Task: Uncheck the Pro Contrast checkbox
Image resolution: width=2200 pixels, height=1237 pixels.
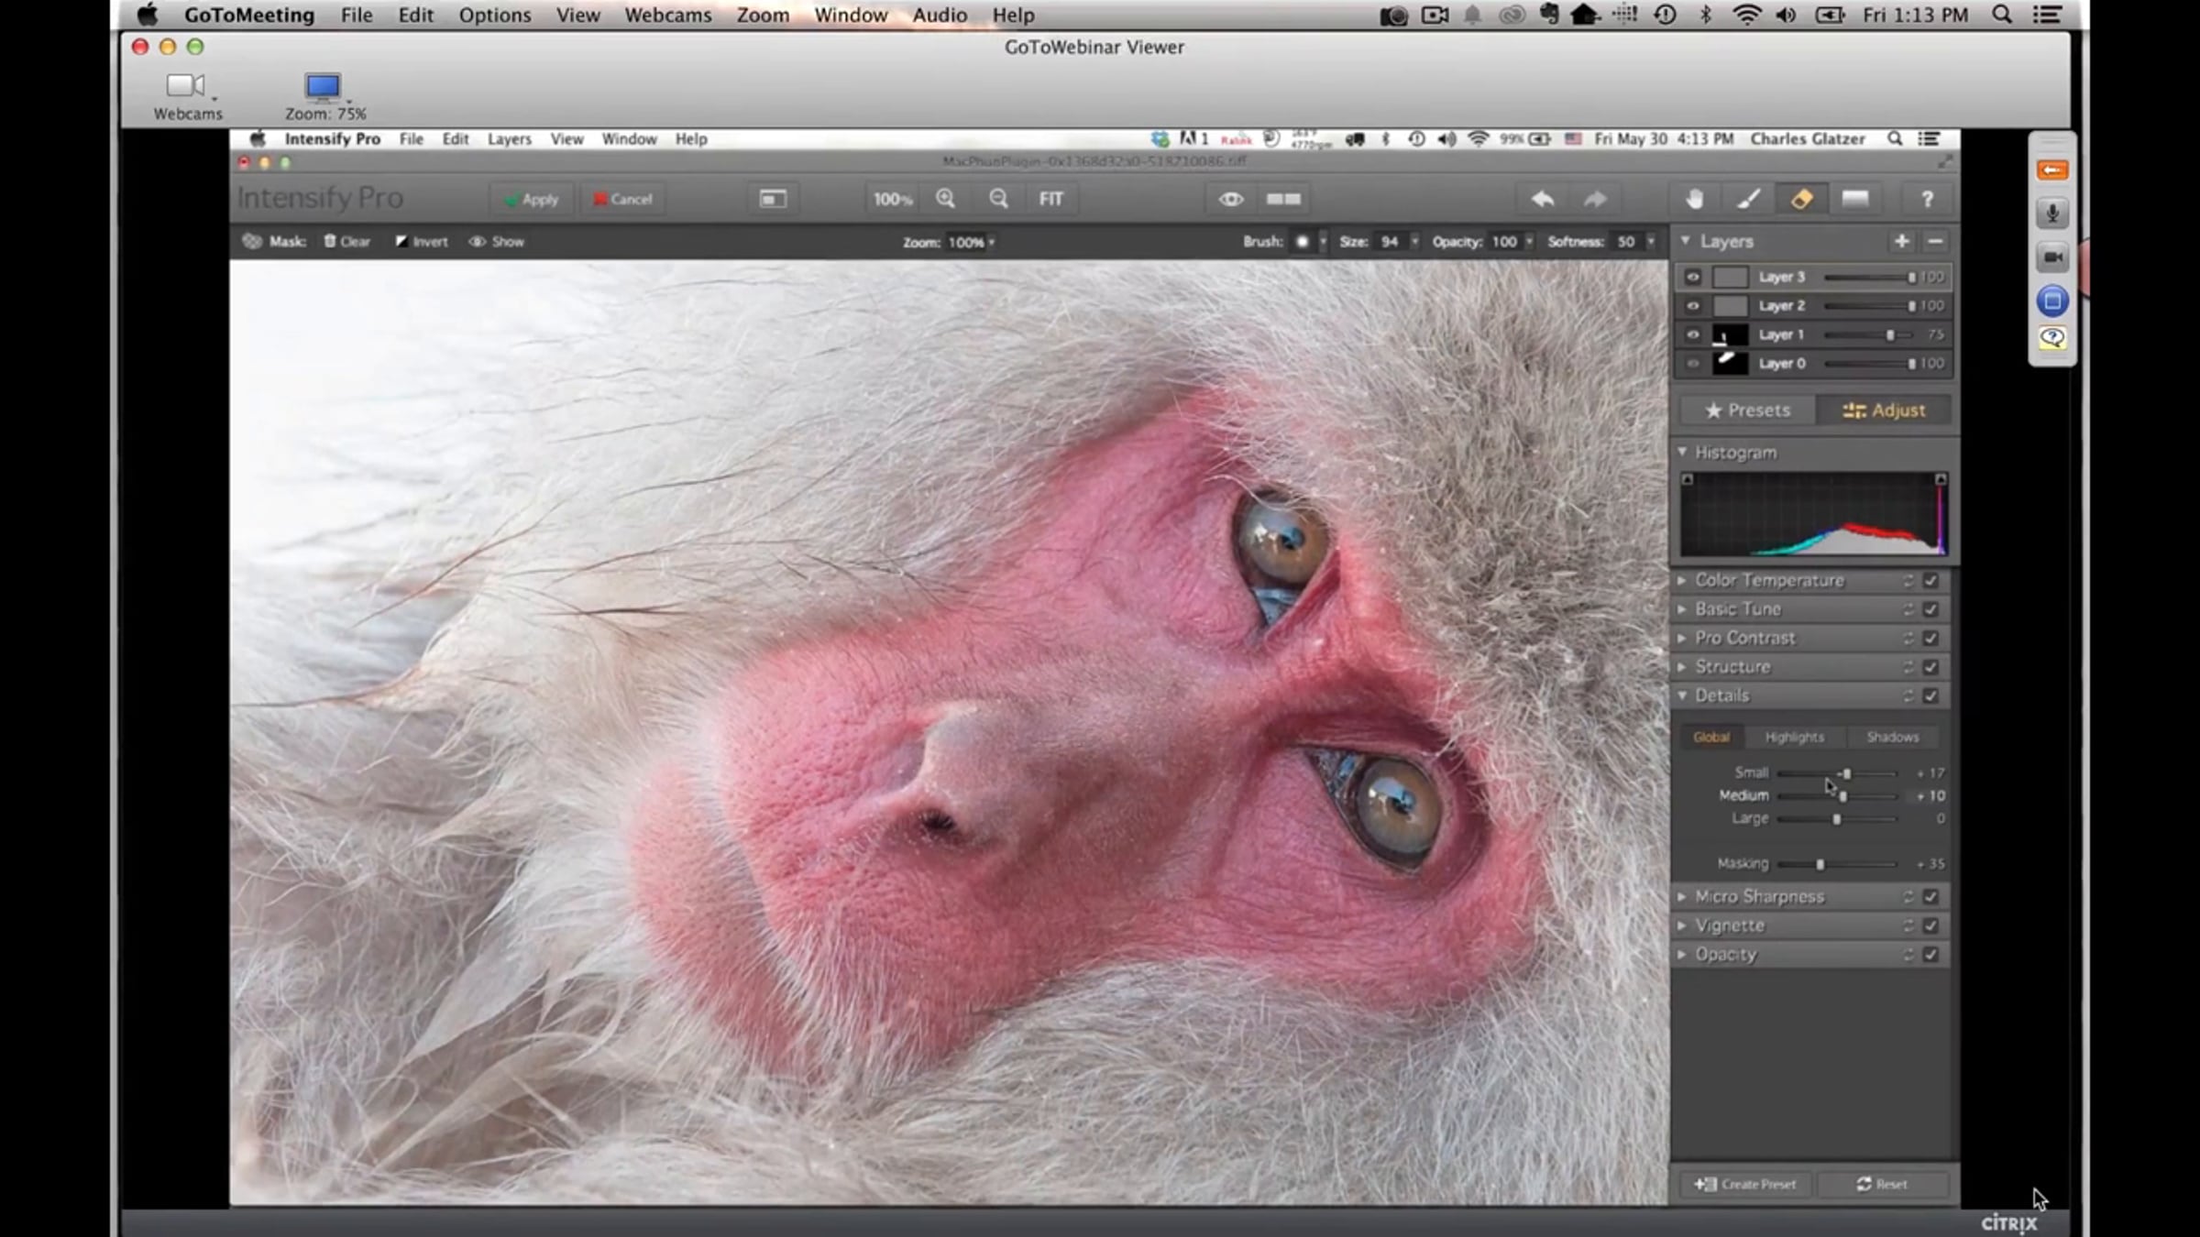Action: pos(1930,638)
